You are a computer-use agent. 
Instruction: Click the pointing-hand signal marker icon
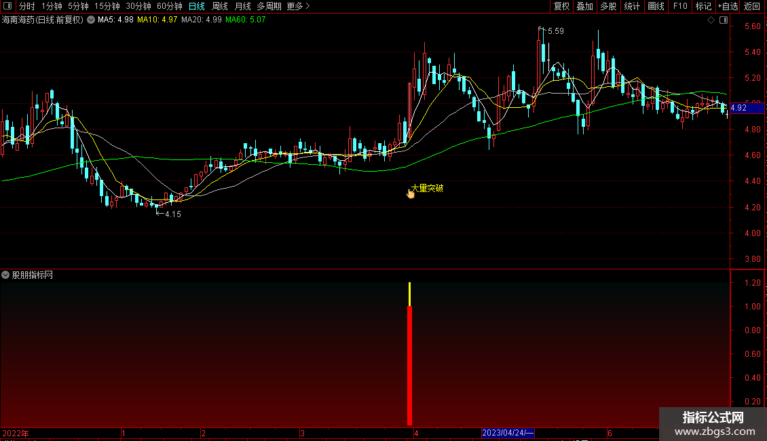pos(410,193)
